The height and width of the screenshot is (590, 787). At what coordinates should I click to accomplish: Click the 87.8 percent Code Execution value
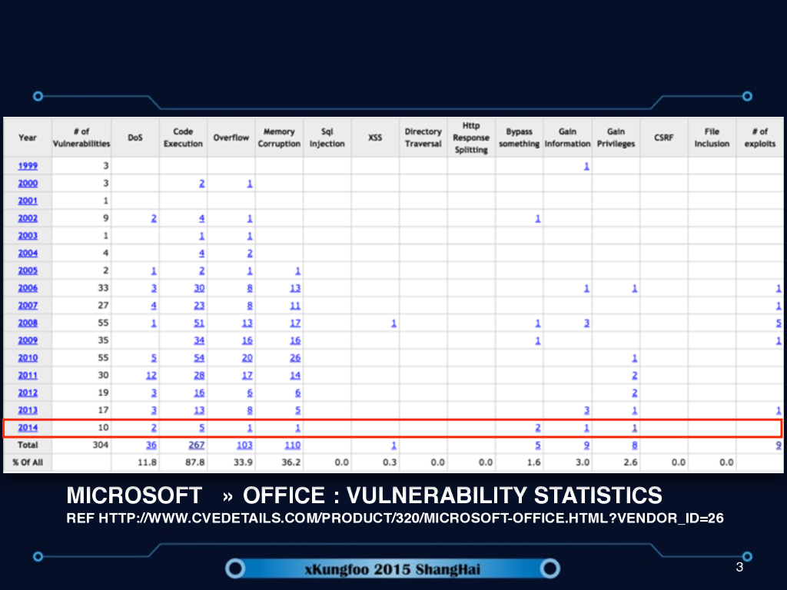pyautogui.click(x=194, y=462)
